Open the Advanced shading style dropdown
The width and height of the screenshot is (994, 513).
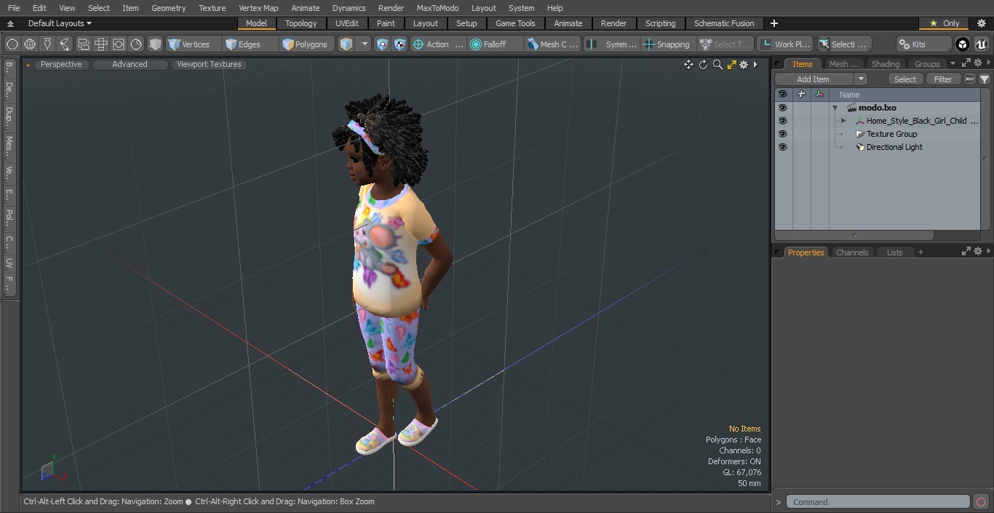pos(130,64)
